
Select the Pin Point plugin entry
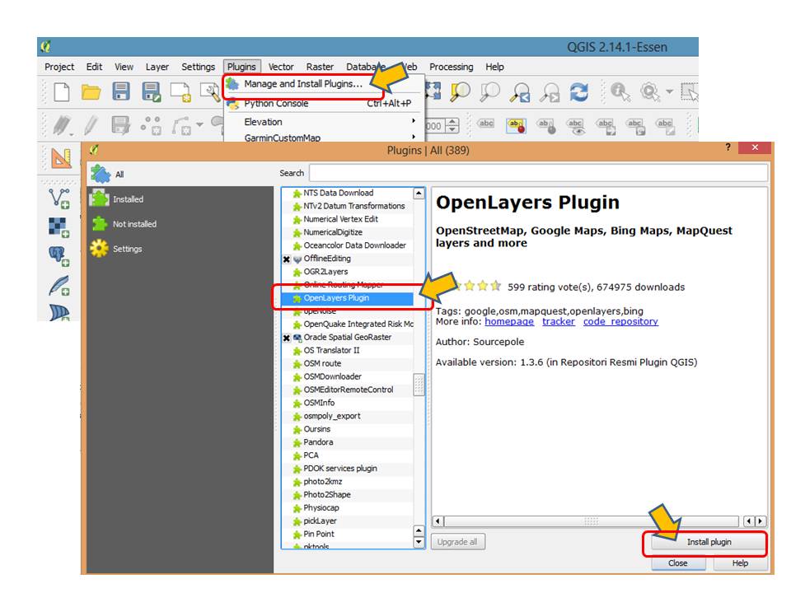[x=347, y=534]
